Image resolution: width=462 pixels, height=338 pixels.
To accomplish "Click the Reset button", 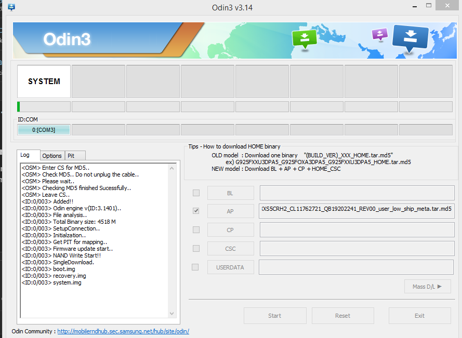I will [x=342, y=316].
